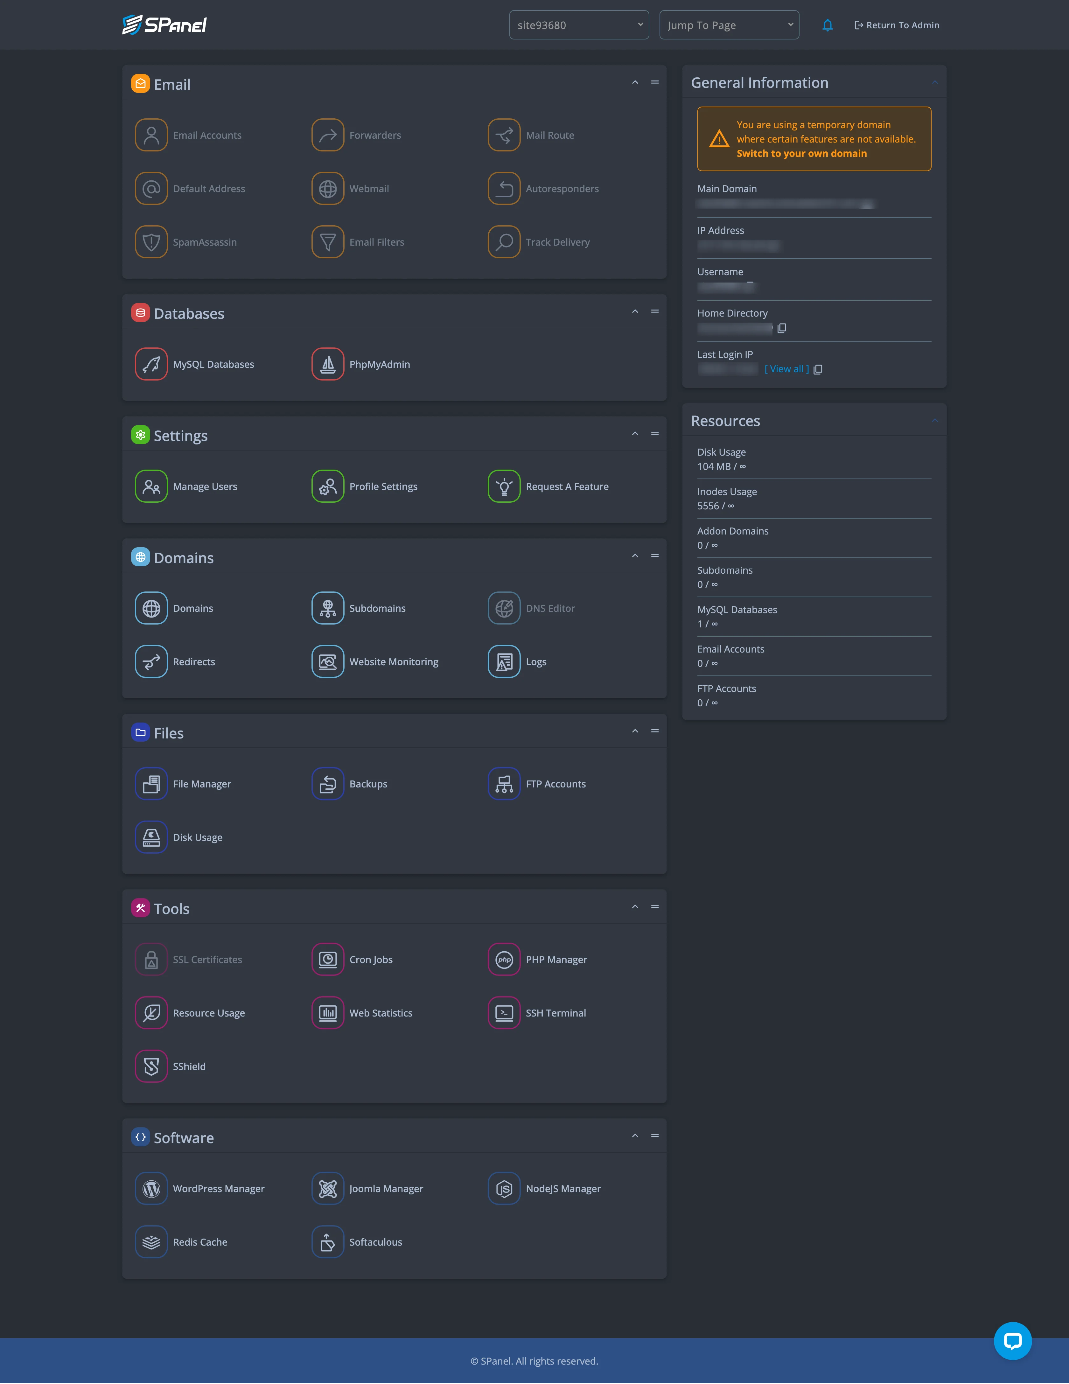
Task: Open Track Delivery magnifier icon
Action: point(504,242)
